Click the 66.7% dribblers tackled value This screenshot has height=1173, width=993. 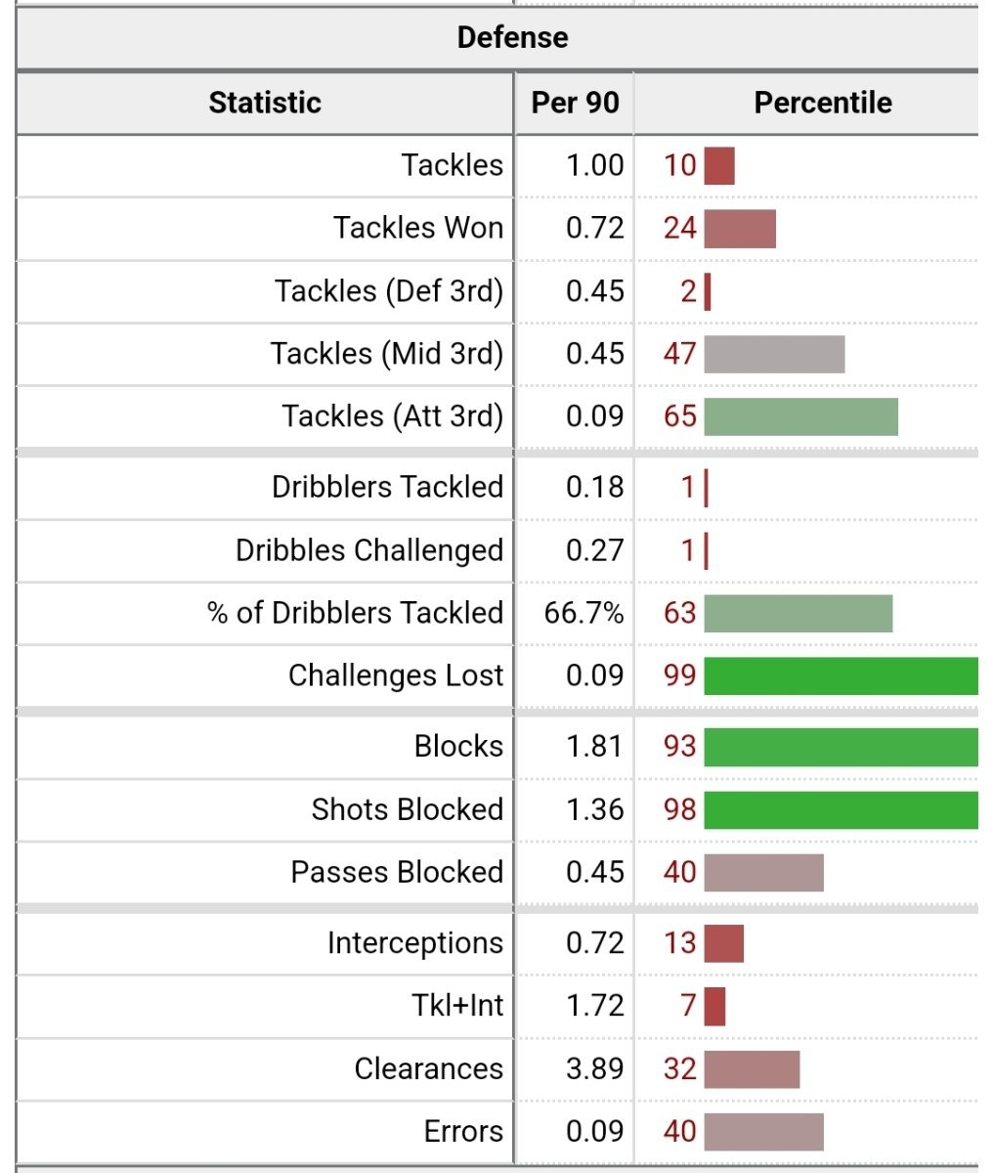tap(584, 613)
